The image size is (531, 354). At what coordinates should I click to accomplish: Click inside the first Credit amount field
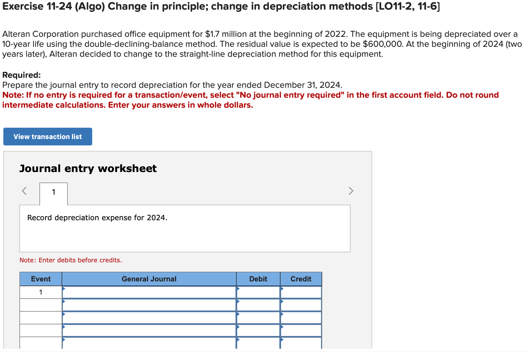301,292
